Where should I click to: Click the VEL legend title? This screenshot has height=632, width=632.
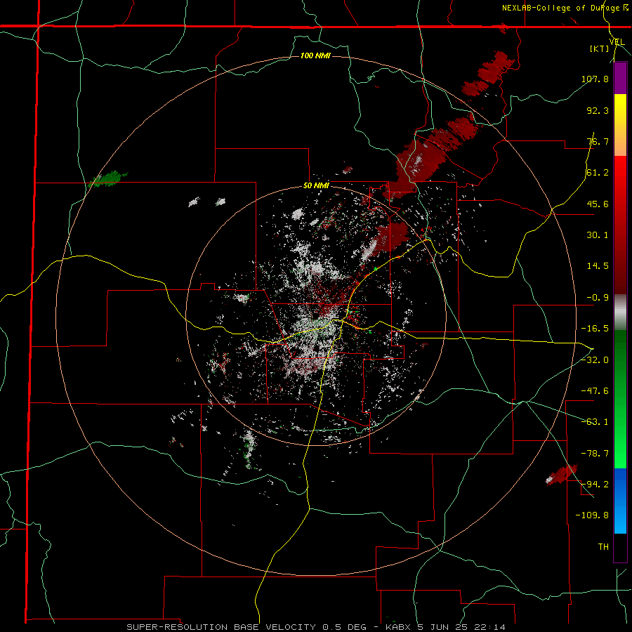pos(617,41)
